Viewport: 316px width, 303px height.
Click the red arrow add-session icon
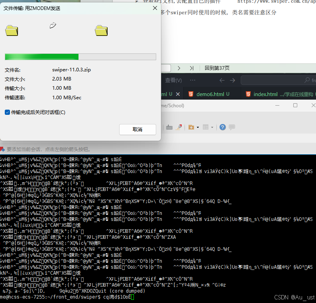(x=2, y=149)
